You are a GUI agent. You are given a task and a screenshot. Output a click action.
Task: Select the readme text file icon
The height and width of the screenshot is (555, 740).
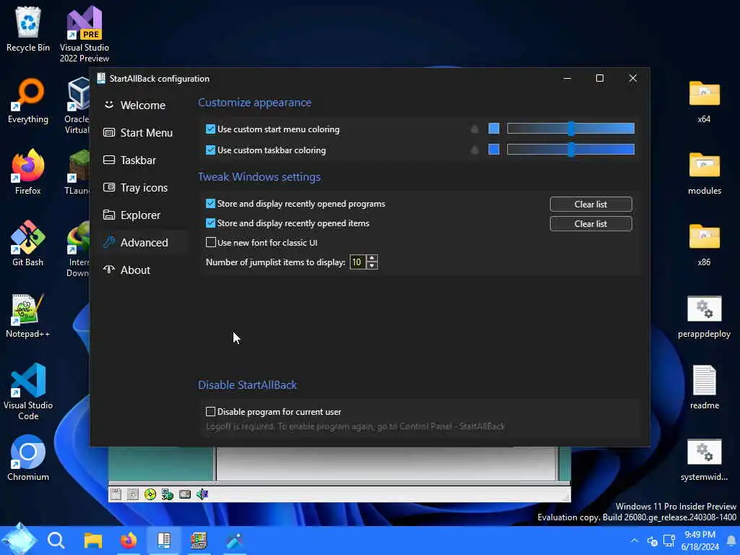click(x=704, y=387)
